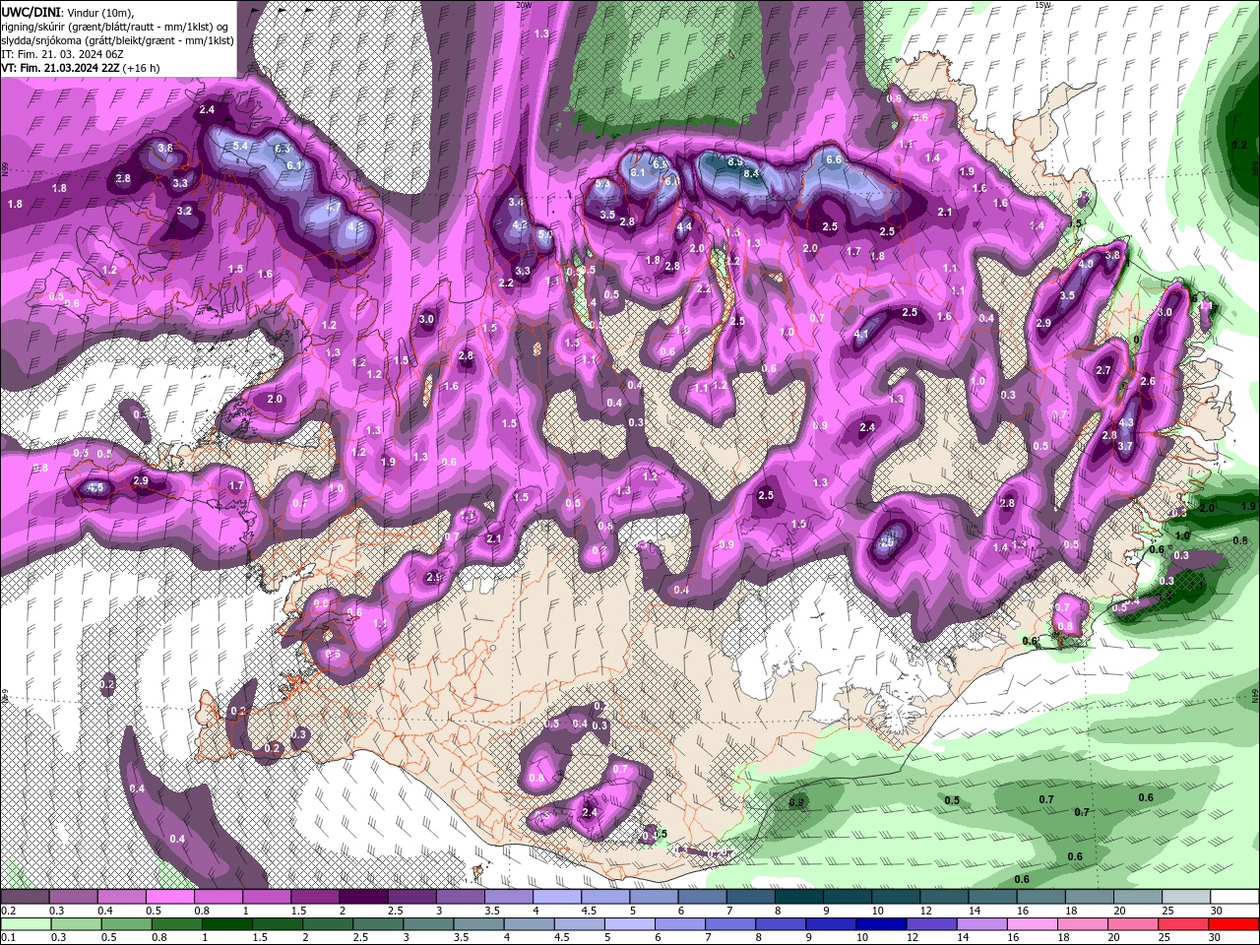The height and width of the screenshot is (945, 1260).
Task: Click the 4.7 snowfall value on the map
Action: (x=333, y=208)
